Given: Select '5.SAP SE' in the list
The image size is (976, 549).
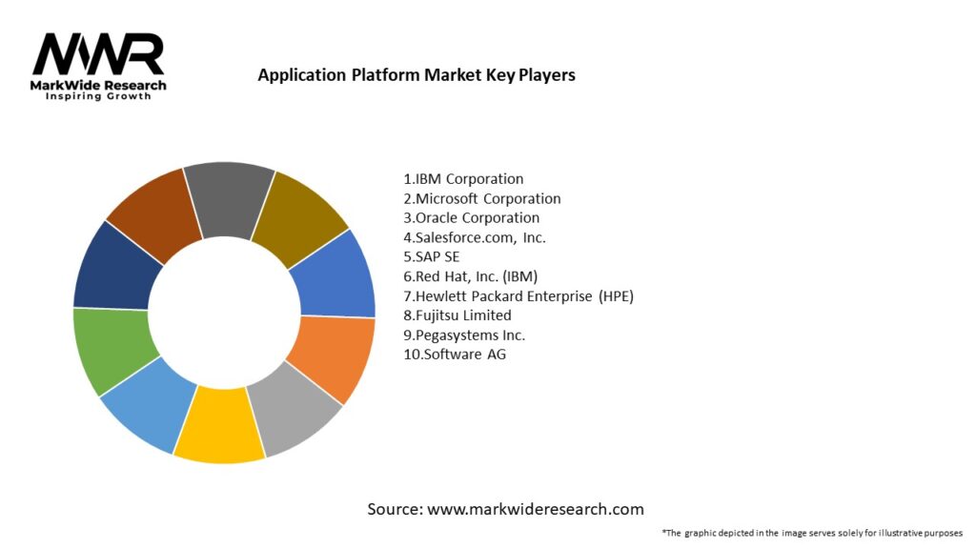Looking at the screenshot, I should 432,257.
